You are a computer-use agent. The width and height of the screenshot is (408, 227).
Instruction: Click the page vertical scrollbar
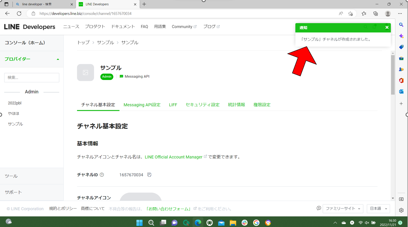point(393,75)
